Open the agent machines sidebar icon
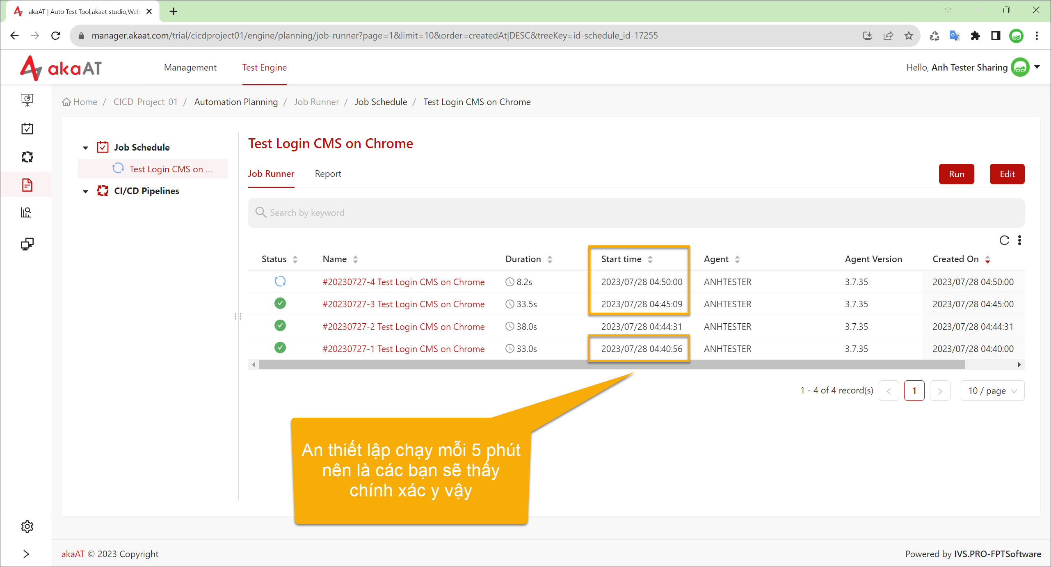Image resolution: width=1051 pixels, height=567 pixels. [x=27, y=244]
